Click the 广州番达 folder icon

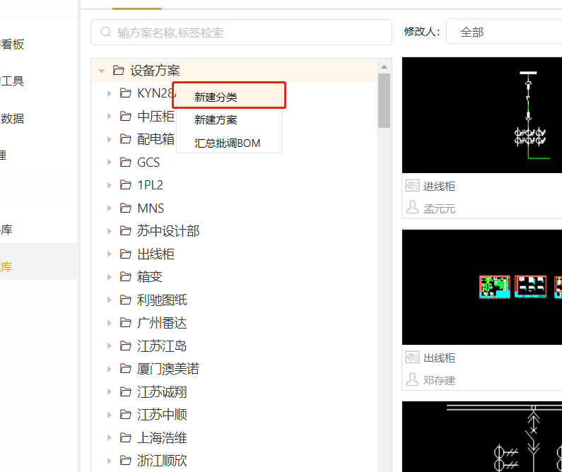coord(125,323)
